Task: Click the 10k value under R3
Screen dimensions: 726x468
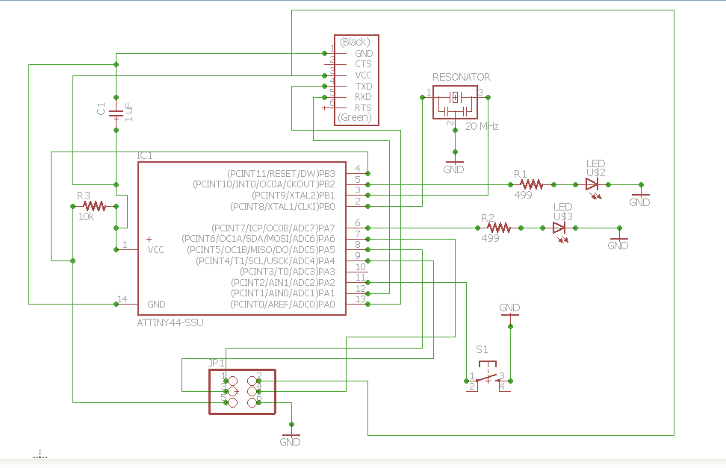Action: pos(86,216)
